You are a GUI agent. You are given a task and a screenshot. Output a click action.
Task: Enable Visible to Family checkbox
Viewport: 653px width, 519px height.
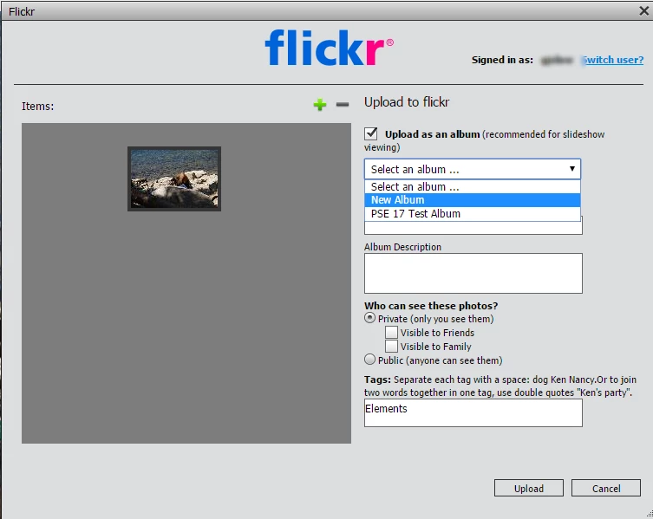click(391, 346)
